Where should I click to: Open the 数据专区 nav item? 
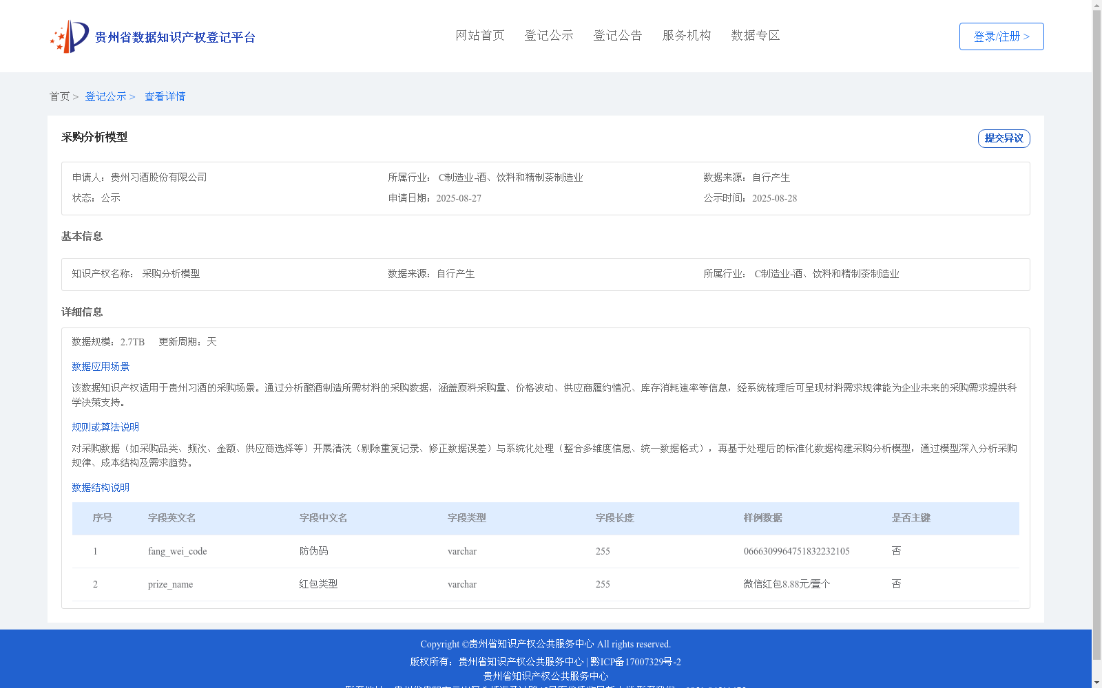(x=756, y=36)
